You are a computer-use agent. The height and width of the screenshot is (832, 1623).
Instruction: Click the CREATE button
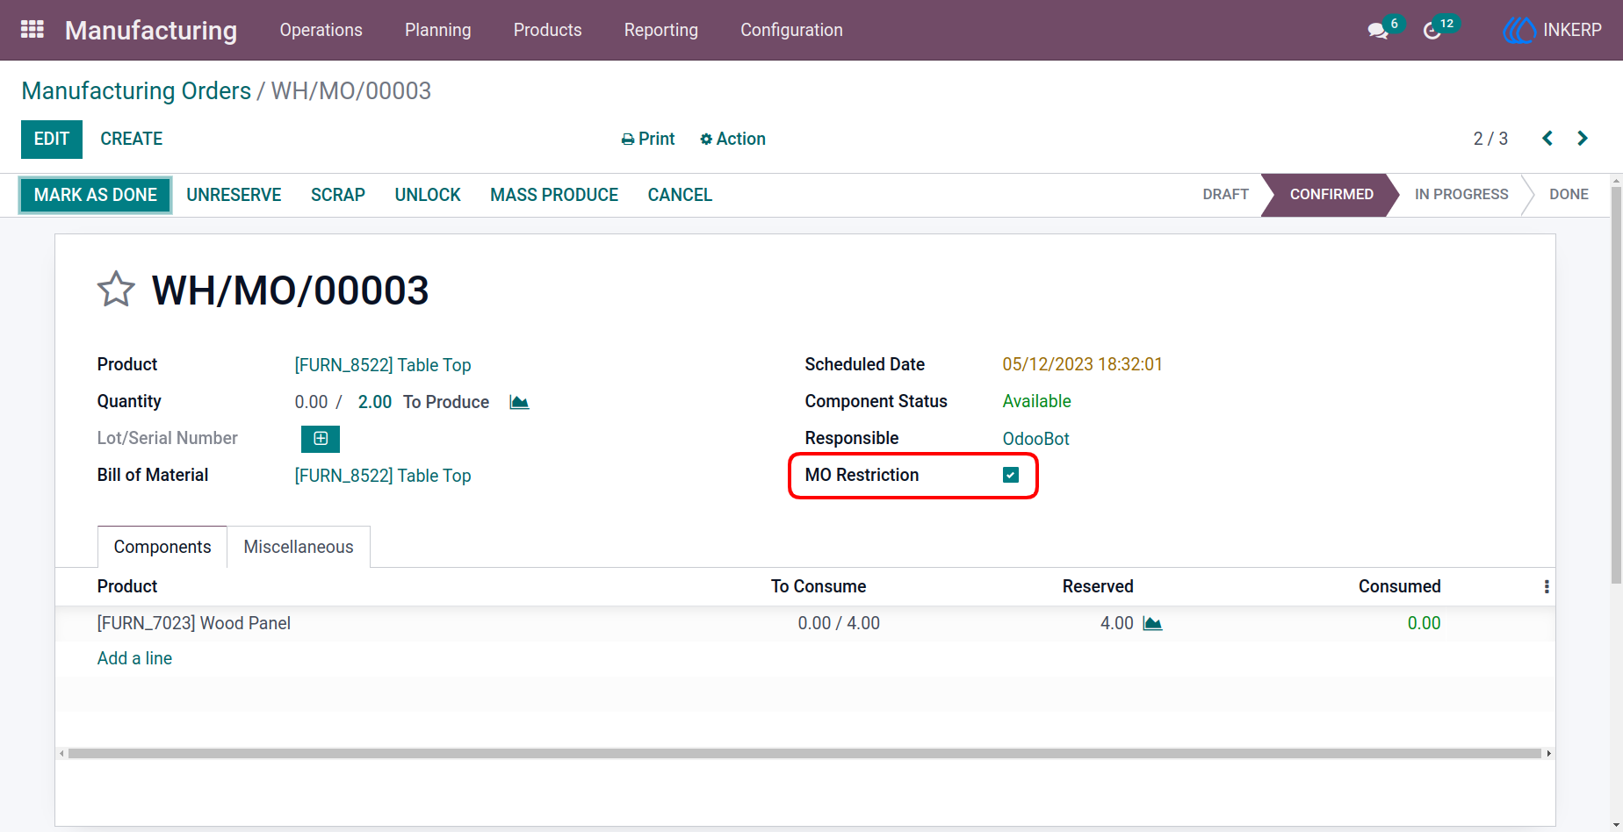132,139
